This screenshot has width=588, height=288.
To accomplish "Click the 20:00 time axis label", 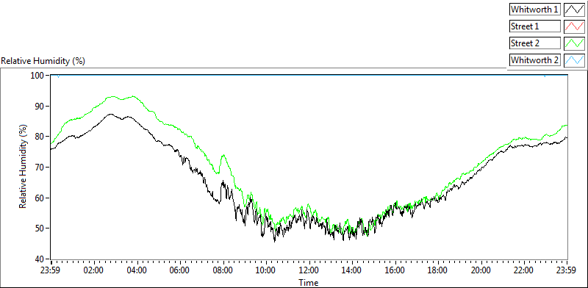I will (481, 270).
